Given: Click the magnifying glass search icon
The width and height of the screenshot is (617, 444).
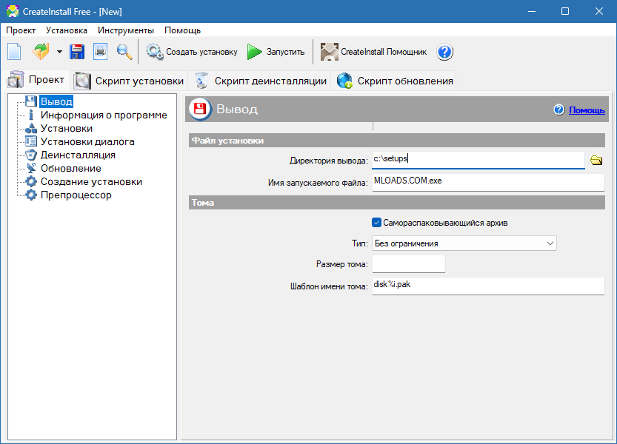Looking at the screenshot, I should pos(124,52).
